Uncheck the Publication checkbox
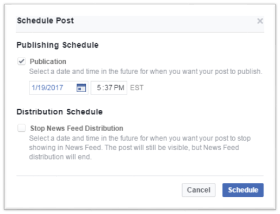The width and height of the screenshot is (280, 214). [21, 62]
